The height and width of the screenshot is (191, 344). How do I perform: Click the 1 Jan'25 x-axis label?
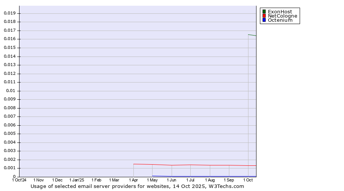pos(76,180)
